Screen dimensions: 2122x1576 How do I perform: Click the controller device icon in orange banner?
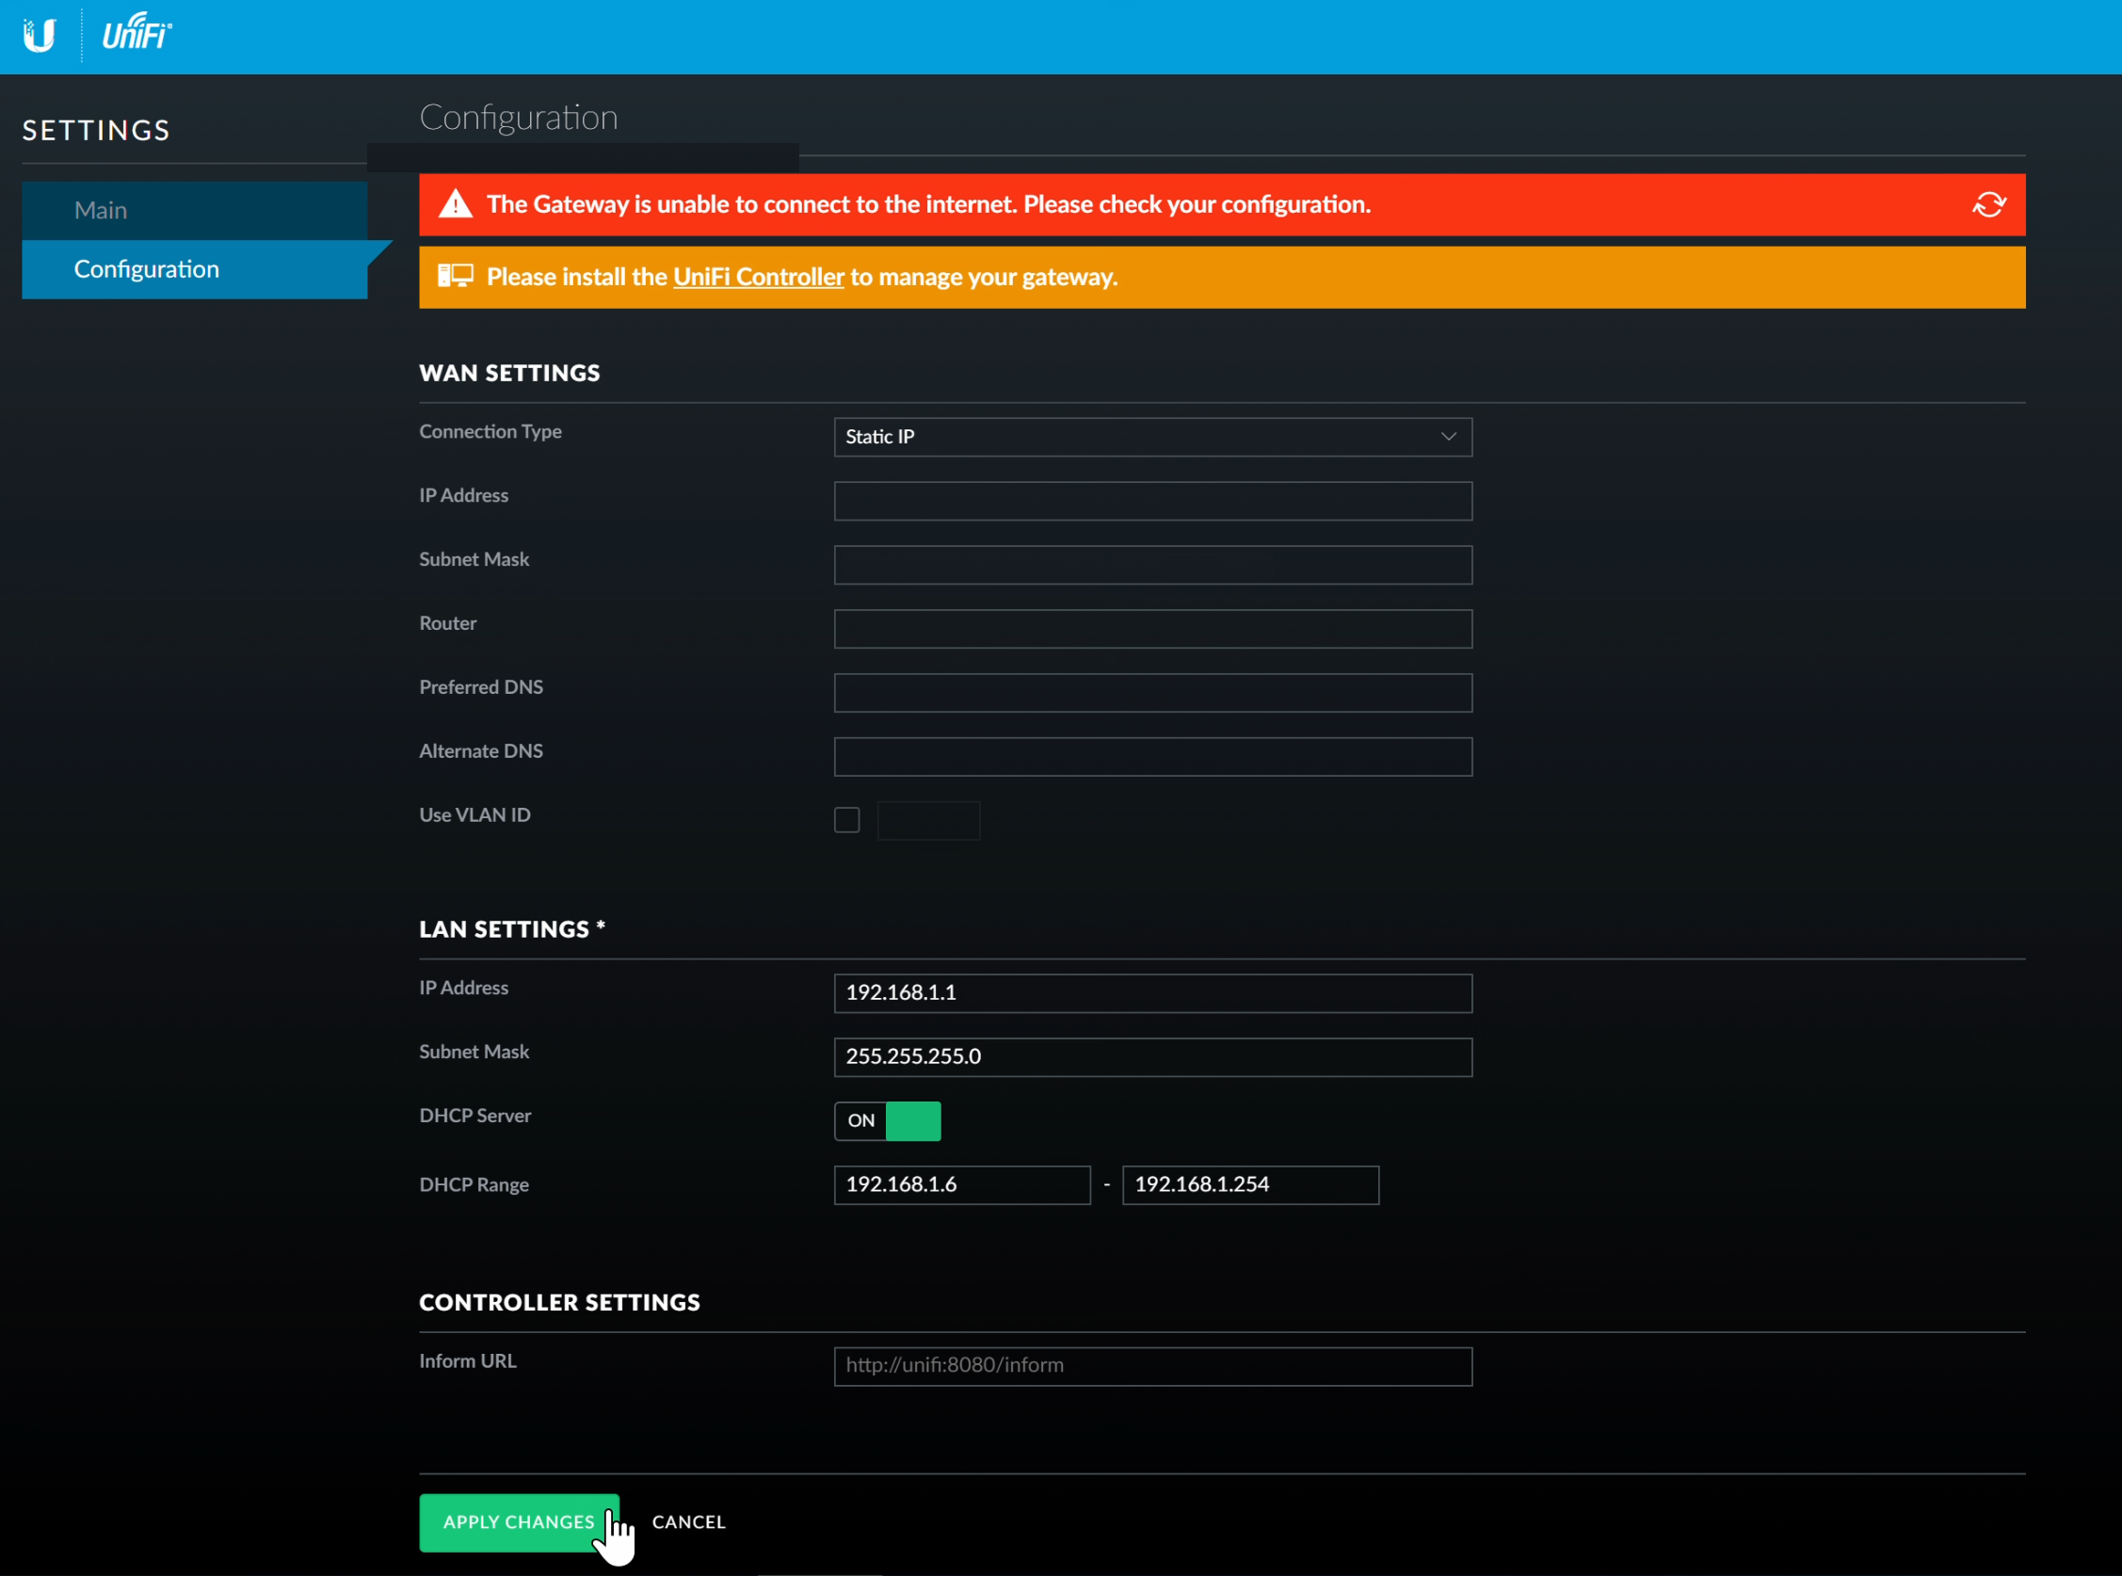click(455, 277)
